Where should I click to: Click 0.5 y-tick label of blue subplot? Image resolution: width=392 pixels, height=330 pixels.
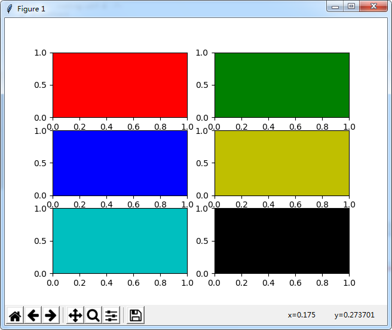[x=40, y=163]
